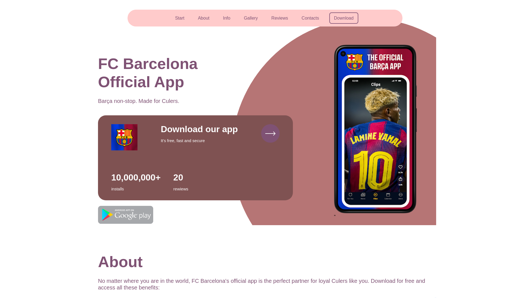Click the Clips icon in phone bottom bar
This screenshot has width=530, height=298.
point(375,195)
